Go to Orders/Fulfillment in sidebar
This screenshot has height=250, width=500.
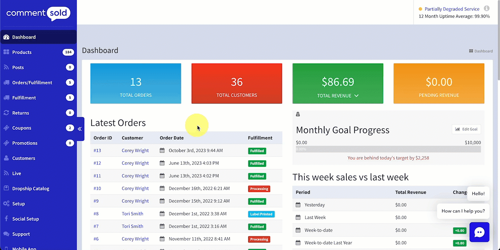coord(32,82)
